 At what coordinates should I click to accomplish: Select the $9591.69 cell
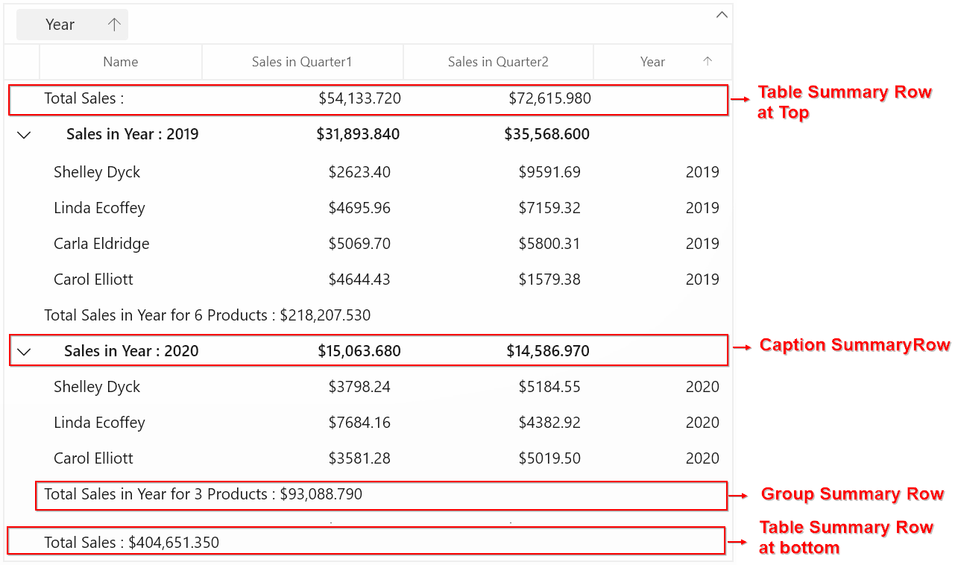click(549, 172)
